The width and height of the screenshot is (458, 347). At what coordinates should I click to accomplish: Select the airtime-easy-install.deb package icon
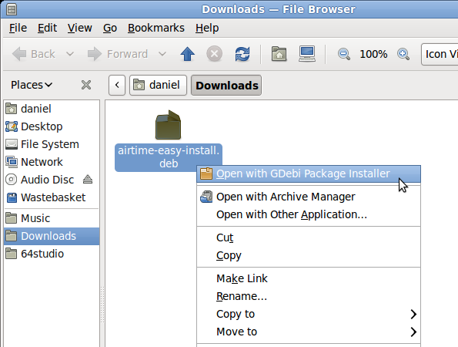point(169,125)
